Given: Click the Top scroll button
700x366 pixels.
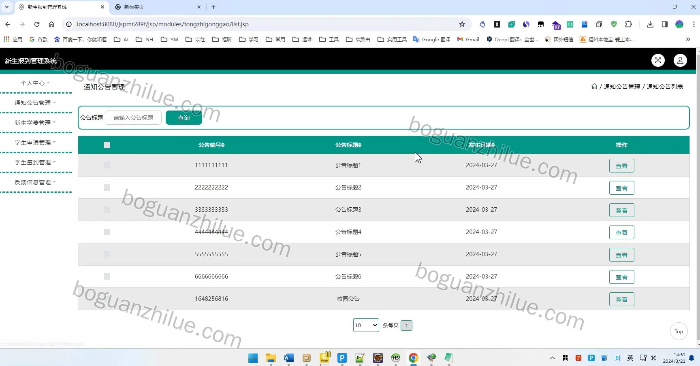Looking at the screenshot, I should click(x=679, y=331).
